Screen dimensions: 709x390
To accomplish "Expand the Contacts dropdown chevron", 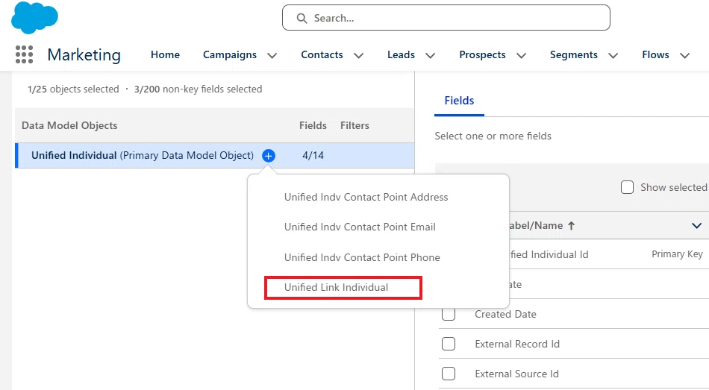I will (358, 56).
